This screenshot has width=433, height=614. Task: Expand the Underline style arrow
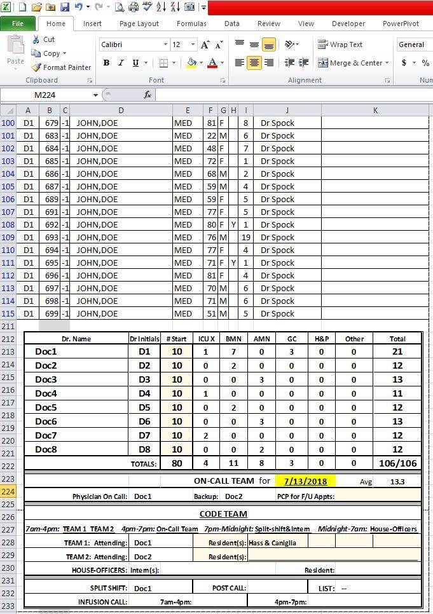(x=146, y=63)
